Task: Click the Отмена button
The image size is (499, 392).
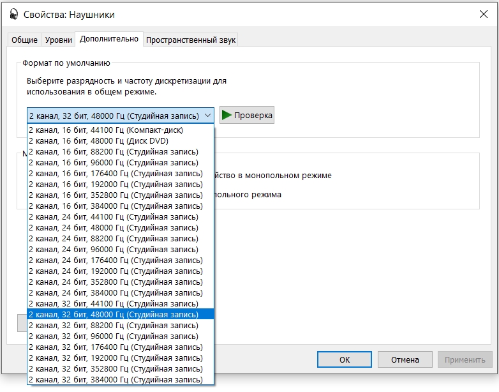Action: [405, 359]
